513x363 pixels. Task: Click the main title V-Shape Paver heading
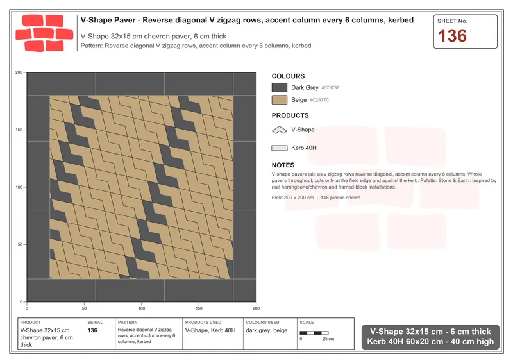click(247, 21)
